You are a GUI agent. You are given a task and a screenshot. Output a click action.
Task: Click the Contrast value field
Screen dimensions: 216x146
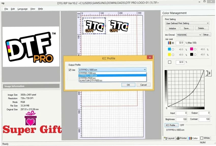[x=204, y=119]
